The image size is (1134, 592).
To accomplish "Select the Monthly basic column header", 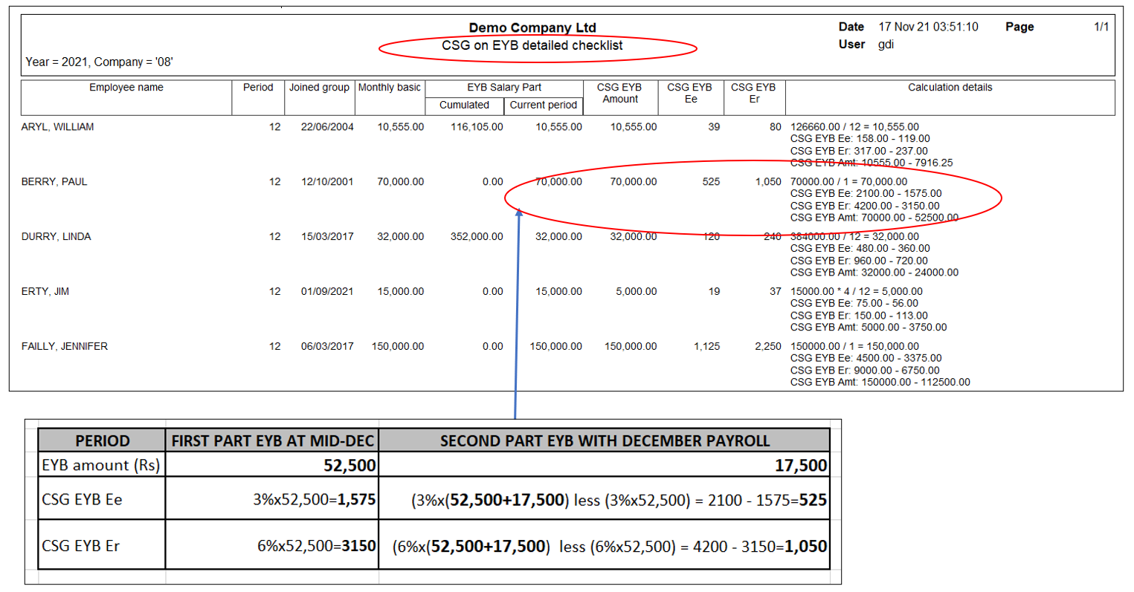I will point(389,88).
